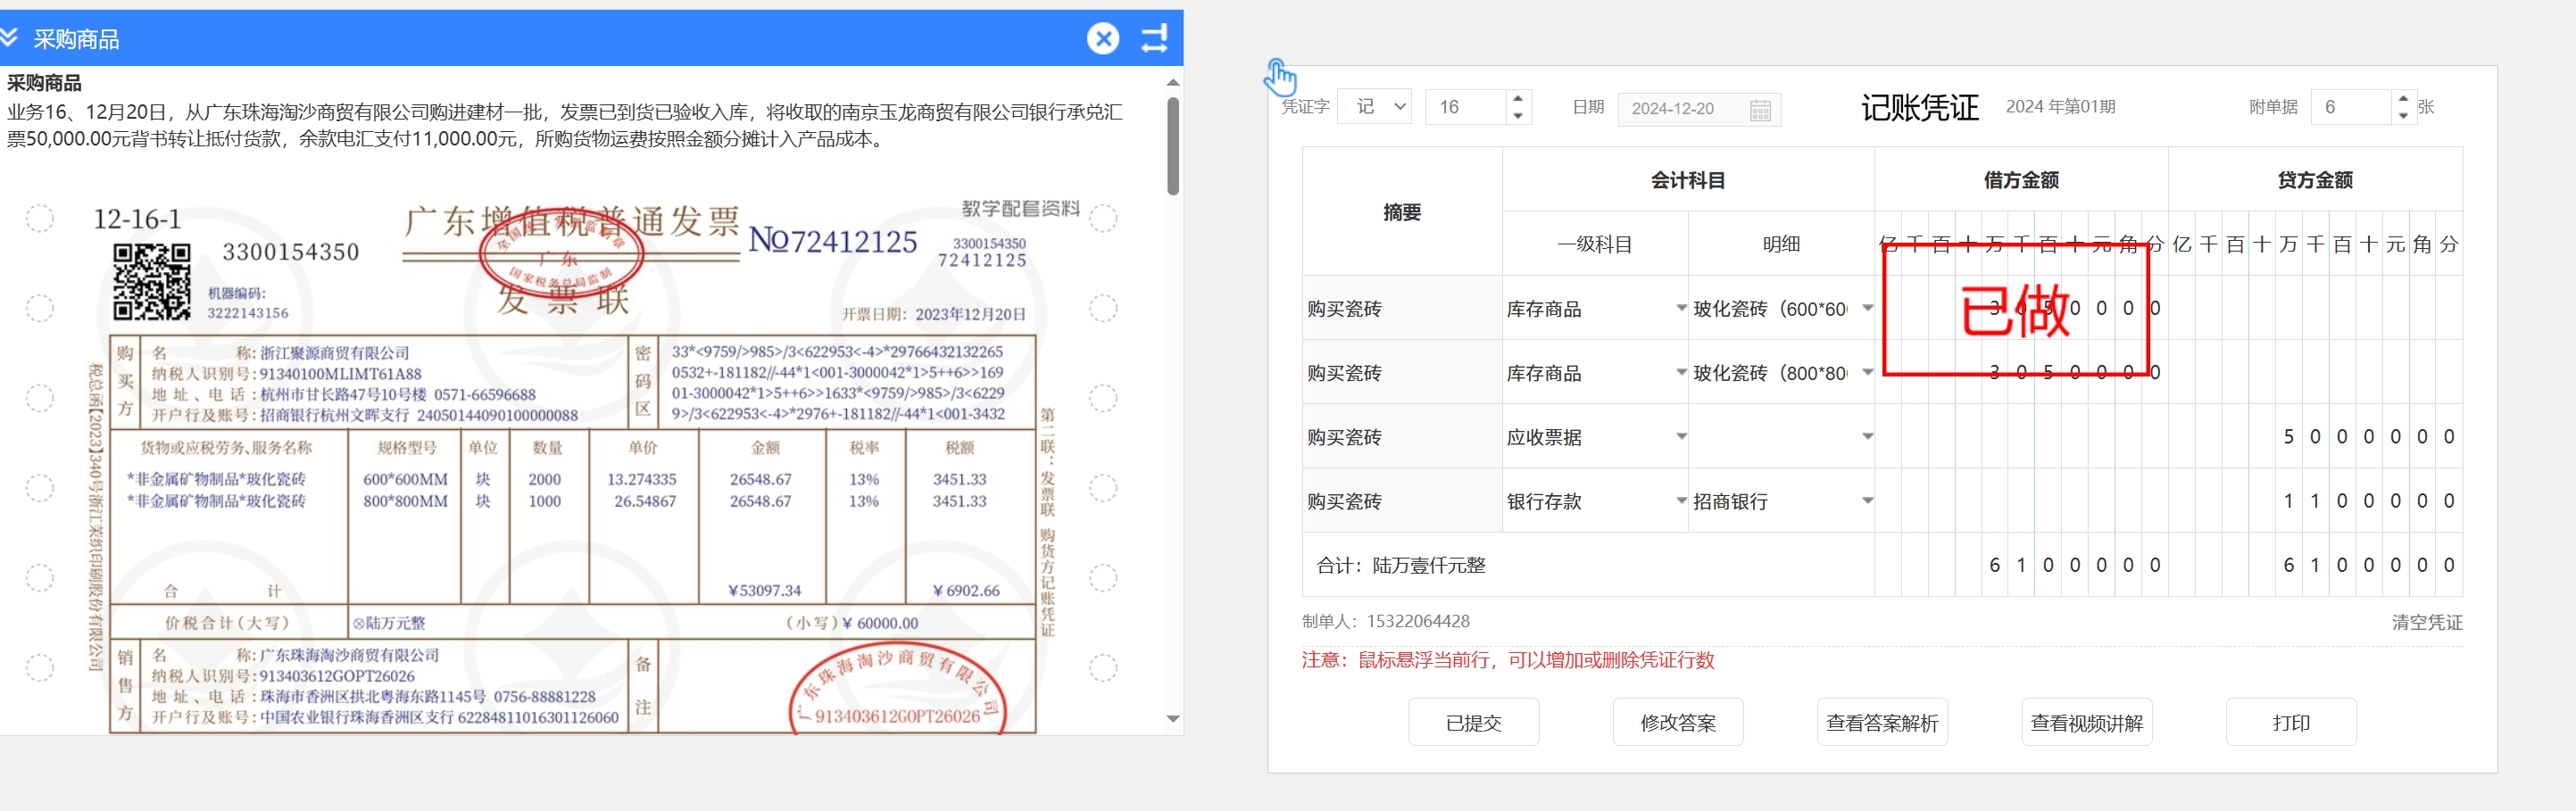Click the QR code on the invoice
2576x811 pixels.
click(x=151, y=282)
